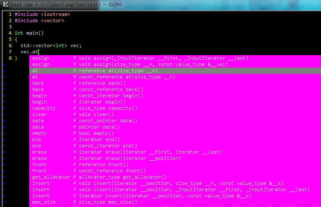The width and height of the screenshot is (321, 207).
Task: Choose 'iterator end()' completion entry
Action: tap(175, 139)
